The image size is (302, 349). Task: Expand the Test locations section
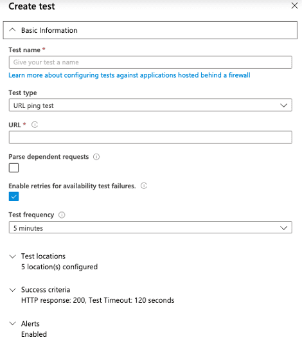tap(43, 256)
